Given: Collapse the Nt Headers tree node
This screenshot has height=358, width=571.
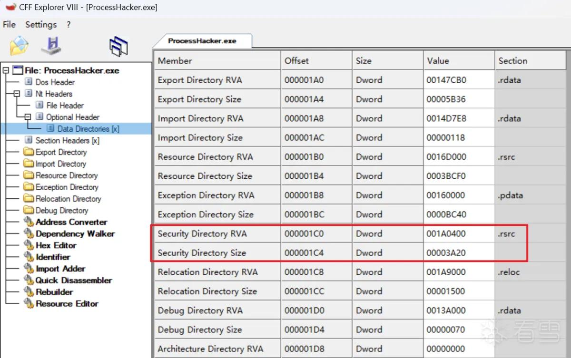Looking at the screenshot, I should tap(16, 94).
